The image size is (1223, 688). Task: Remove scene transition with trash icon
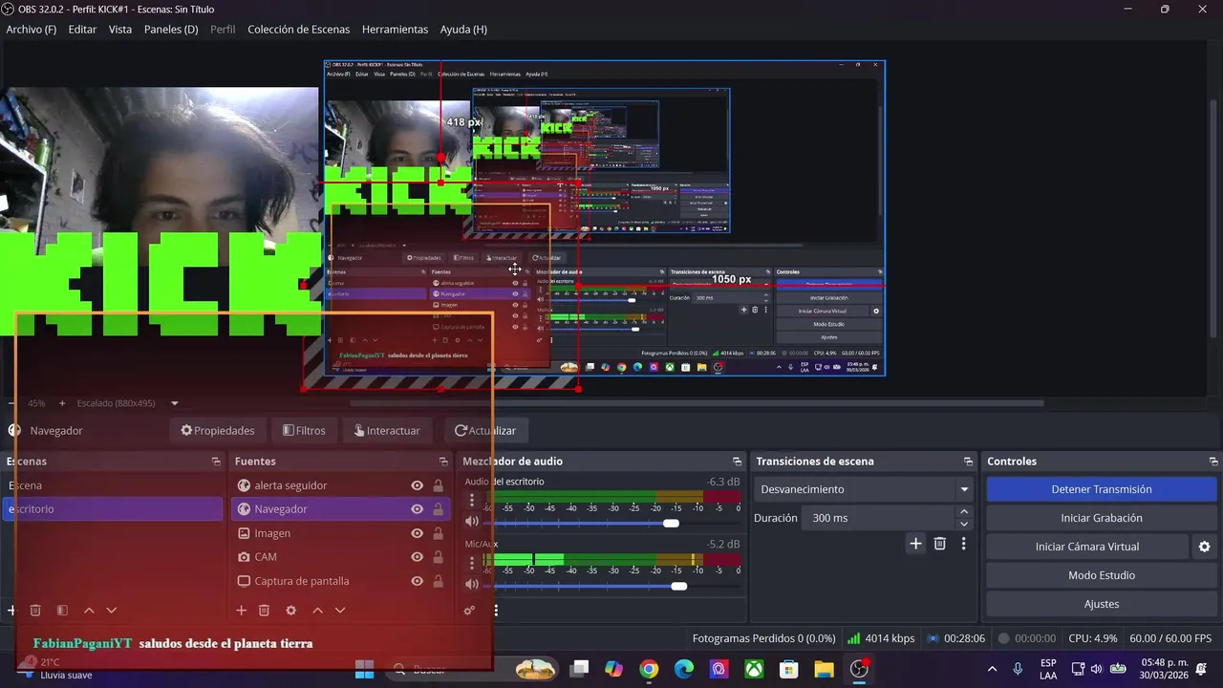(940, 543)
